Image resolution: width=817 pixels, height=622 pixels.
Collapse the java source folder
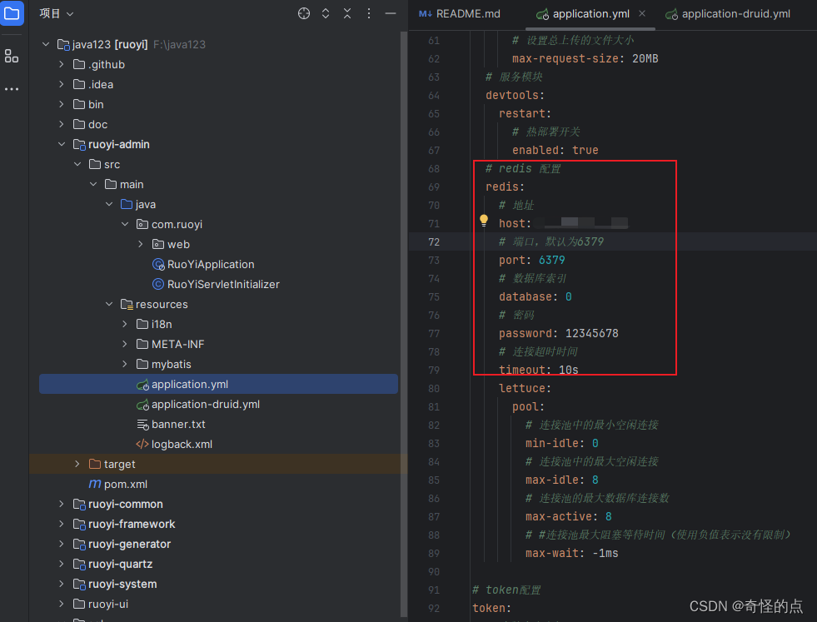click(109, 204)
